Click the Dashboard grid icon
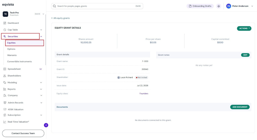Image resolution: width=257 pixels, height=140 pixels. pos(5,23)
